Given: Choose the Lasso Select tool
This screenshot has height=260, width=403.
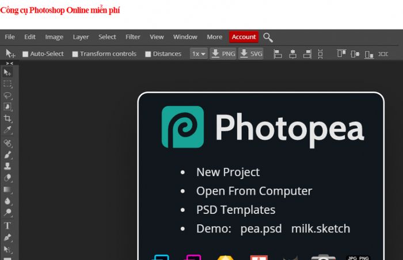Looking at the screenshot, I should (7, 95).
